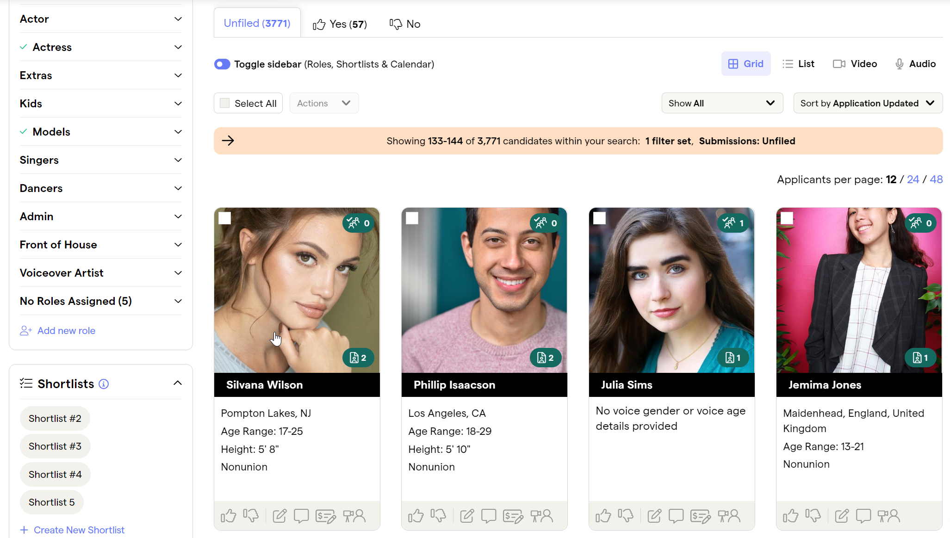Open the comment icon on Jemima Jones' card

[x=863, y=516]
